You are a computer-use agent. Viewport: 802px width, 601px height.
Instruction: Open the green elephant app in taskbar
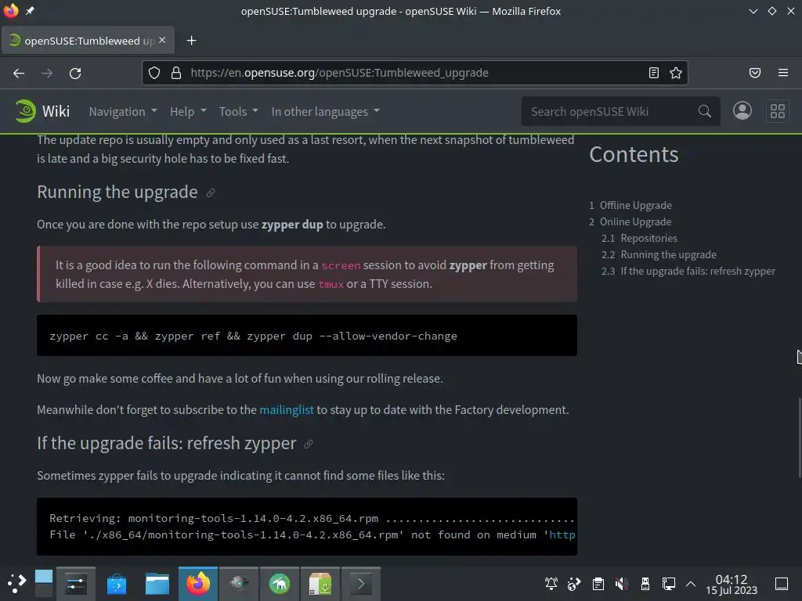280,584
